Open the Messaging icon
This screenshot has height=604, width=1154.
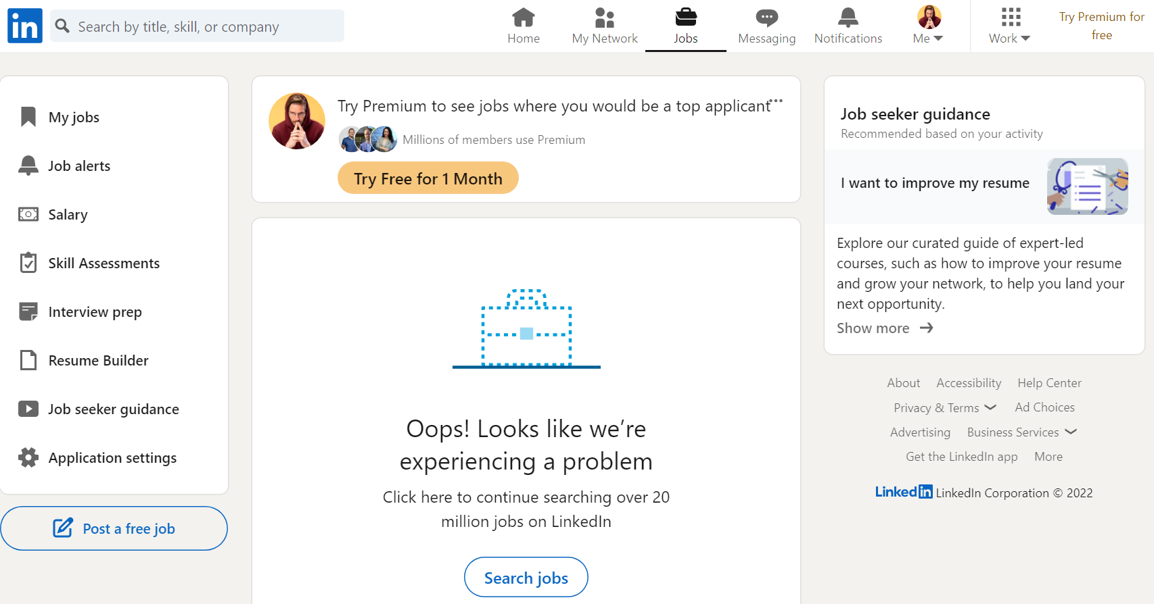(x=766, y=18)
